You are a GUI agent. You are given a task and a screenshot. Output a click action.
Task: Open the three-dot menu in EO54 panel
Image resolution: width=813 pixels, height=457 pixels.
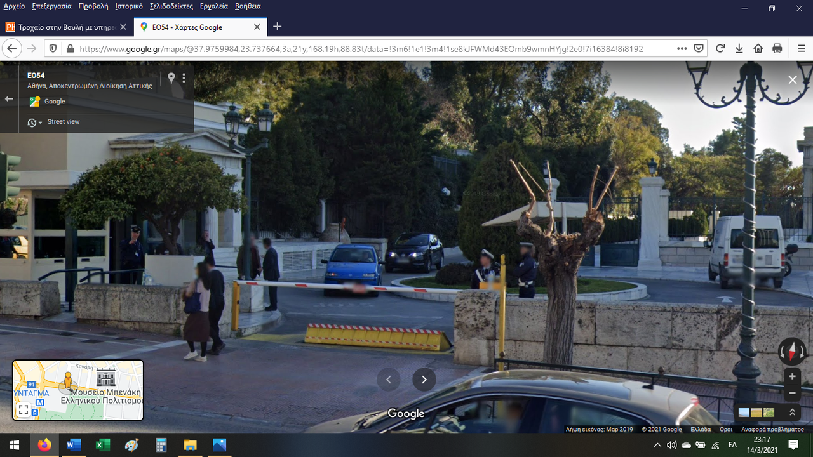coord(184,78)
